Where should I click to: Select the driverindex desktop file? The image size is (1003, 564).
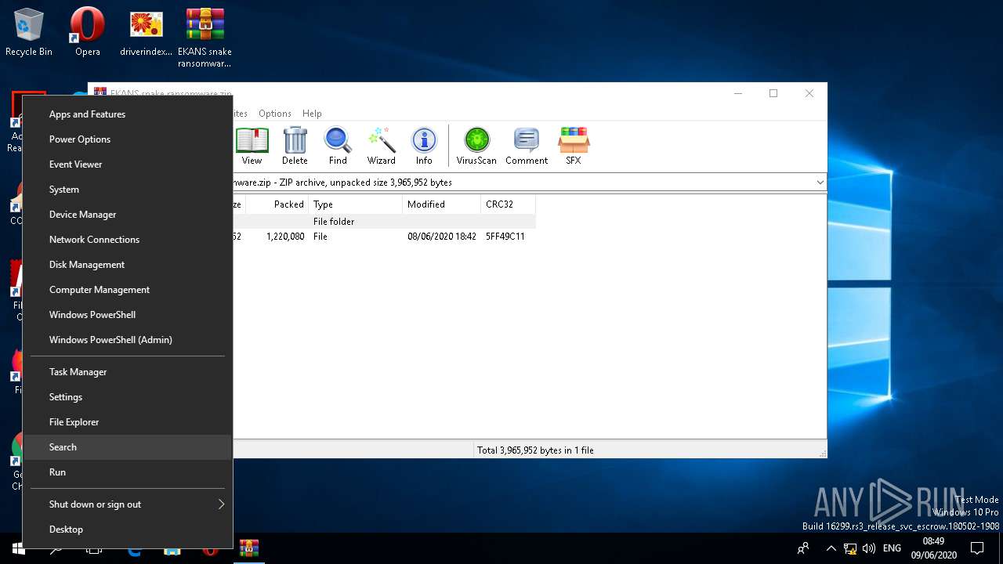(x=146, y=32)
